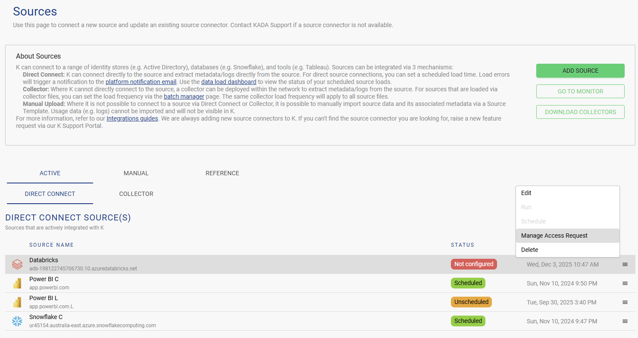The height and width of the screenshot is (338, 638).
Task: Select Manage Access Request from context menu
Action: pos(554,236)
